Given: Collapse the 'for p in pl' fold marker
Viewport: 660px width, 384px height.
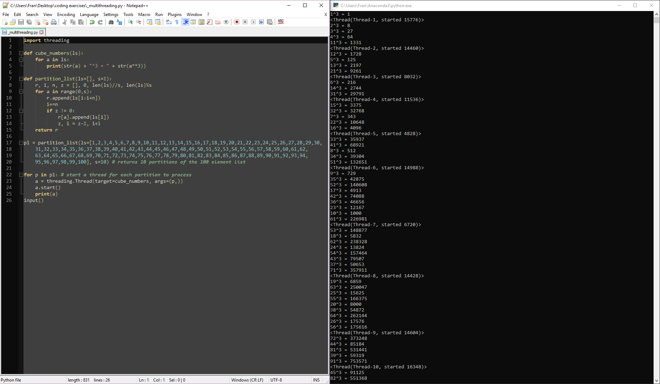Looking at the screenshot, I should point(21,175).
